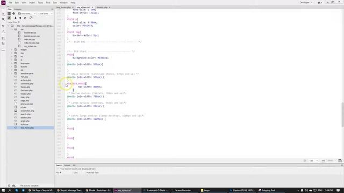Collapse the Site root node in file tree
The width and height of the screenshot is (344, 193).
[9, 26]
